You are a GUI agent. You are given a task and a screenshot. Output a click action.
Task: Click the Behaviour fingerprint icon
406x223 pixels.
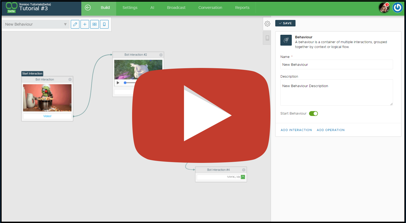pos(286,40)
